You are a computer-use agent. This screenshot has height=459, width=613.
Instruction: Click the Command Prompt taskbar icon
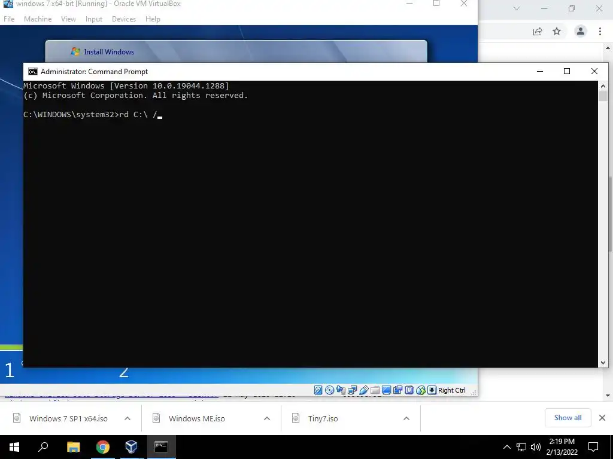[161, 447]
